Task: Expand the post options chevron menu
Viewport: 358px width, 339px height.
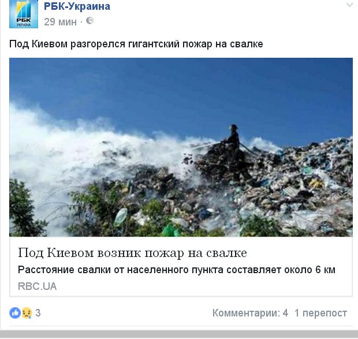Action: (349, 5)
